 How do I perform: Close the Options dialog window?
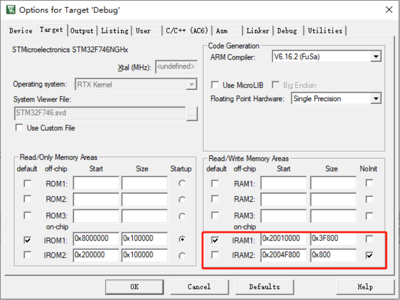point(389,10)
